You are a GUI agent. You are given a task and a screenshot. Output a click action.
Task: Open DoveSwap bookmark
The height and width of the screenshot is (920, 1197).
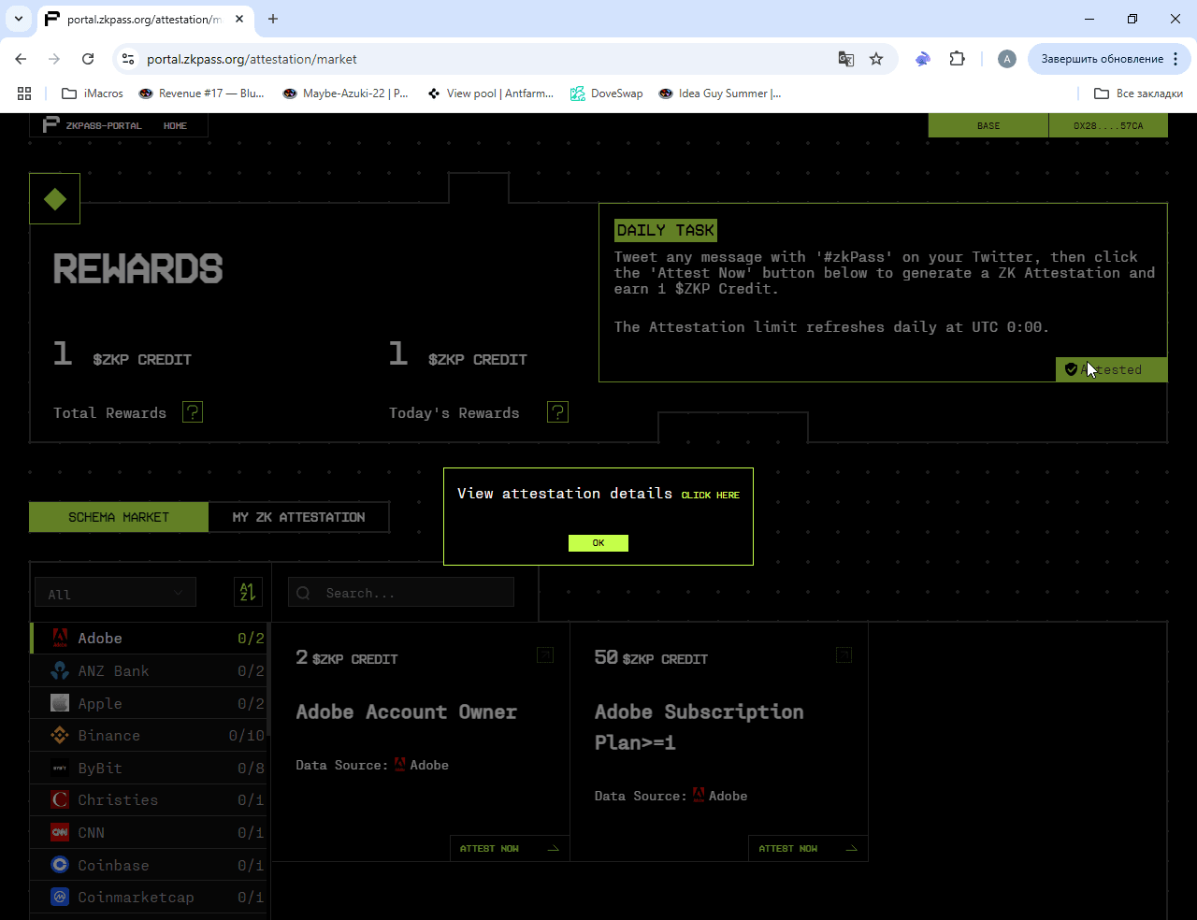(x=607, y=93)
